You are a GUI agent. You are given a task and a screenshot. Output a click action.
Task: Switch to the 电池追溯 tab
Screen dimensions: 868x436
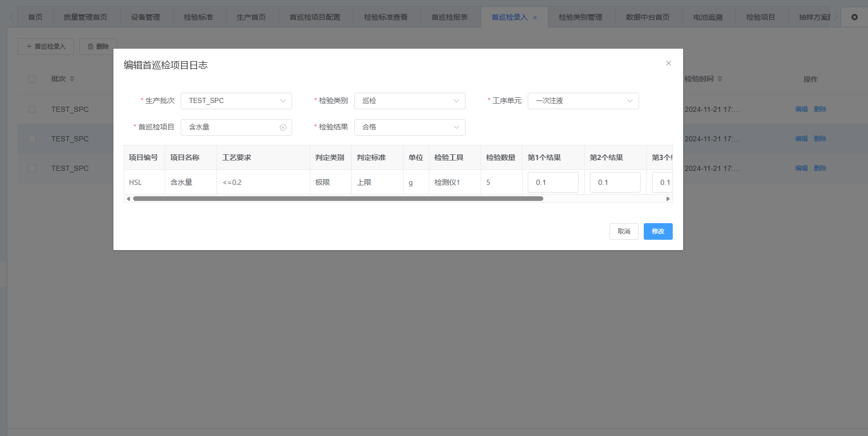tap(708, 17)
